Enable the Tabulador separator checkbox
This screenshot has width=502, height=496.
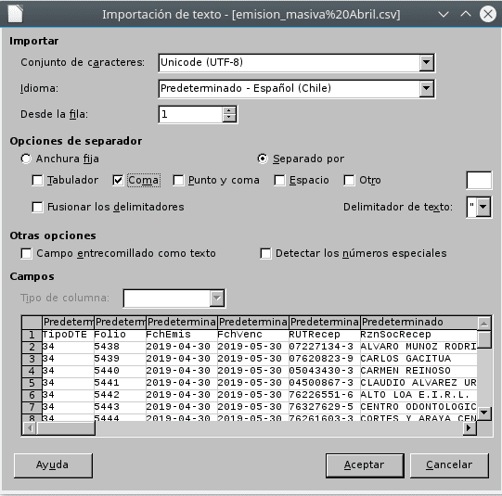[37, 181]
